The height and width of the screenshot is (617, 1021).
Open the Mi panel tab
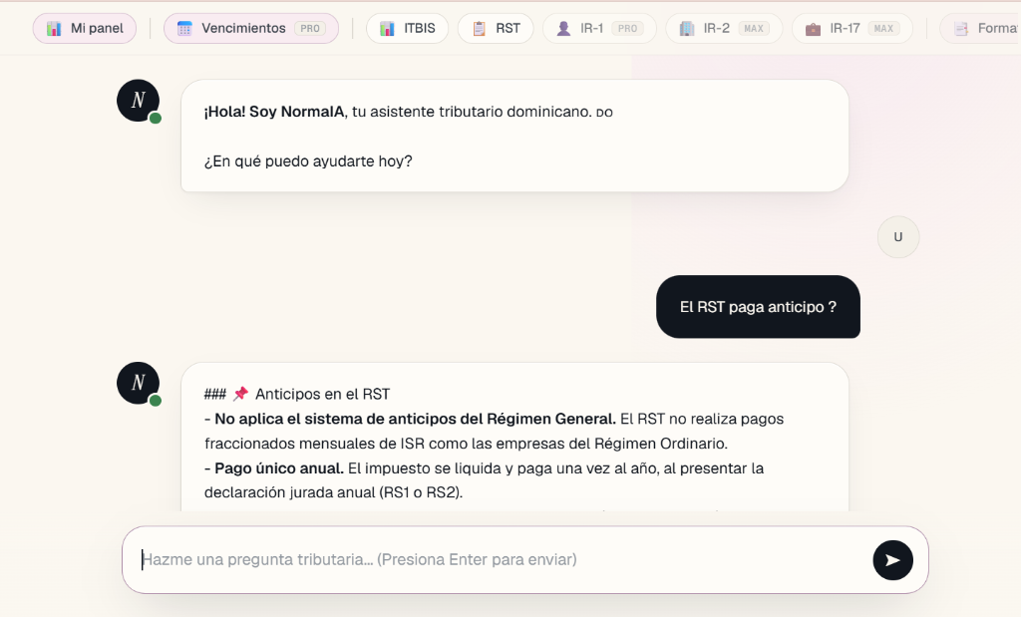[85, 29]
